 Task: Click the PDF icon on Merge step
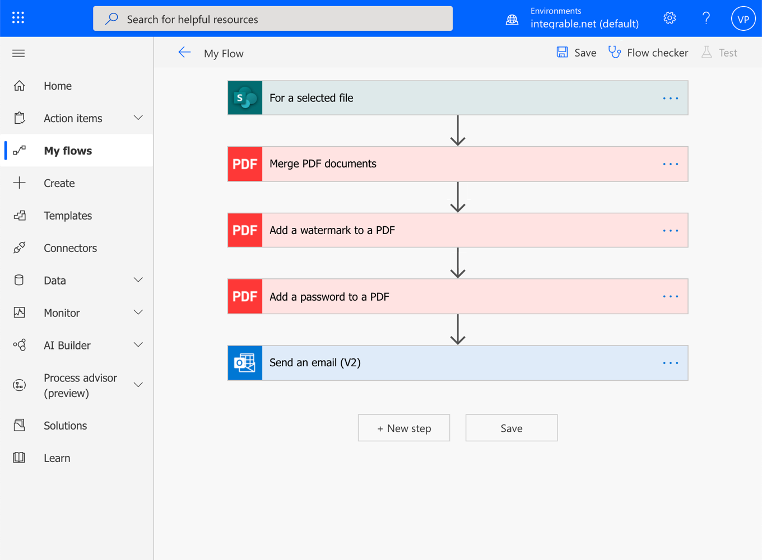(x=245, y=164)
